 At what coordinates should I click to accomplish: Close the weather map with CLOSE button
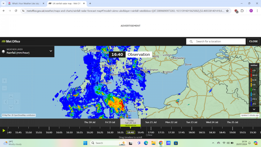coord(253,41)
